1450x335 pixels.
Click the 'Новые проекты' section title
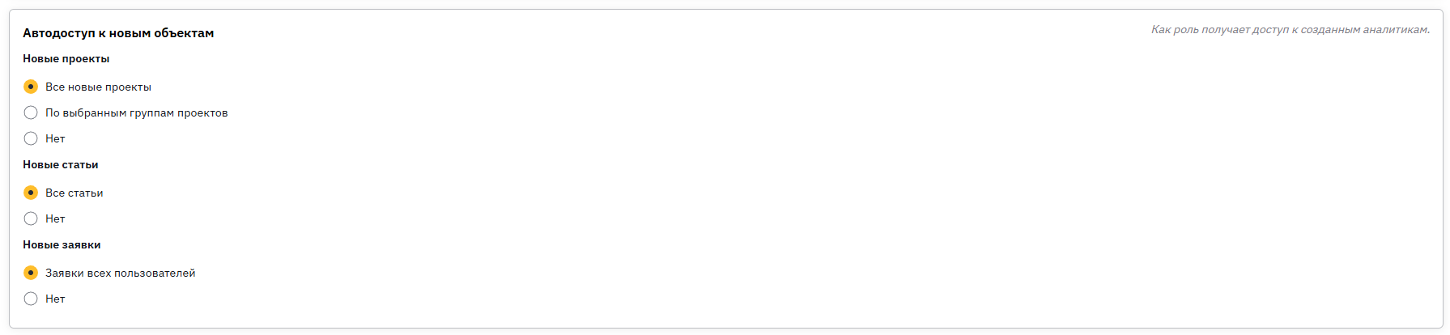66,58
